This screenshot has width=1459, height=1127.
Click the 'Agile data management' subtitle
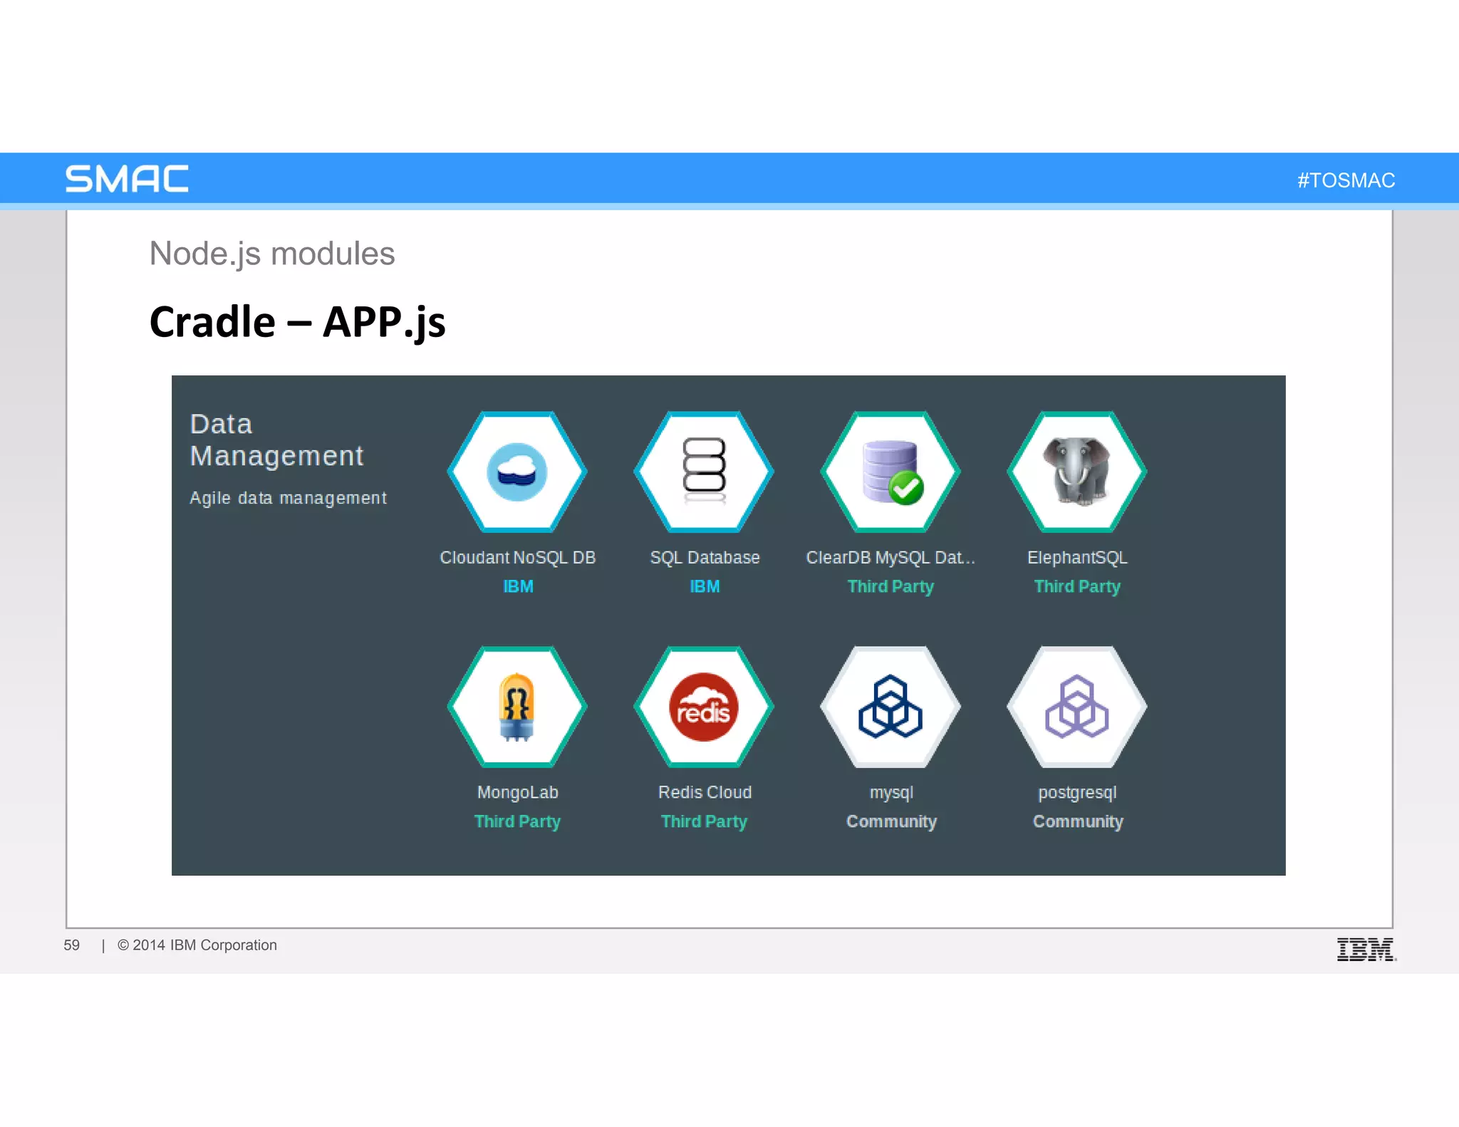[288, 498]
